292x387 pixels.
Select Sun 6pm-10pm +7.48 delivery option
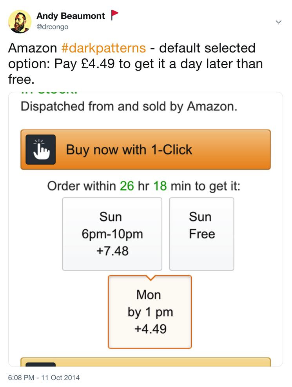click(112, 234)
